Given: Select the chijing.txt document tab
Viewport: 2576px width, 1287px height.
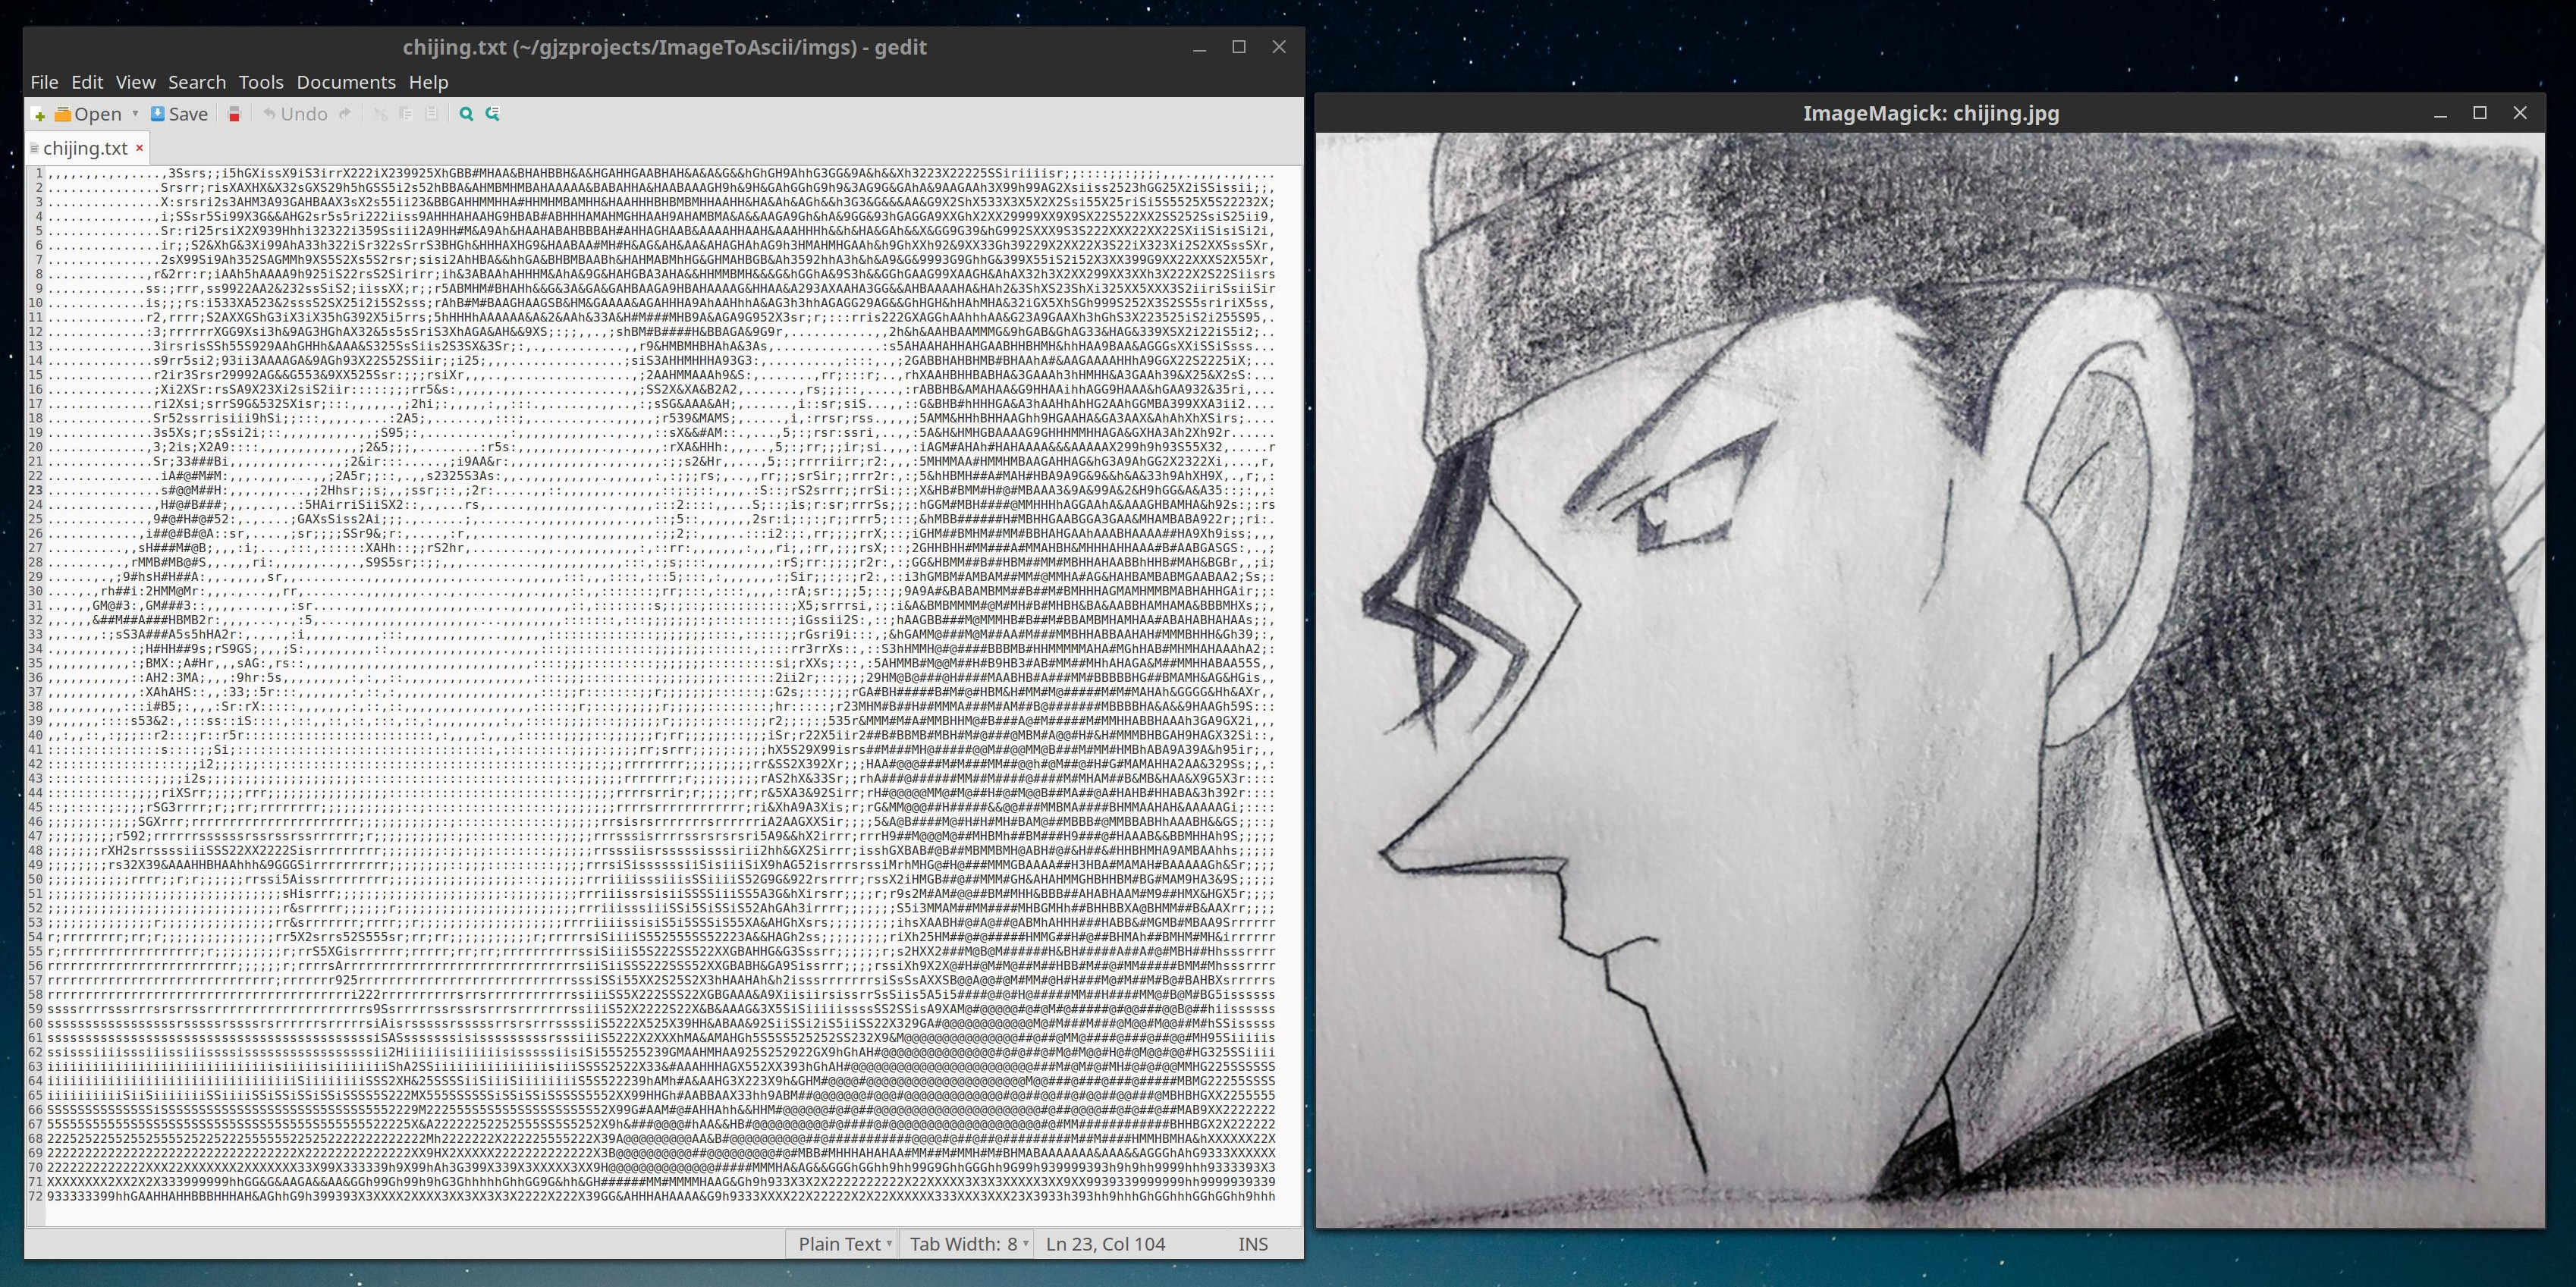Looking at the screenshot, I should (84, 148).
